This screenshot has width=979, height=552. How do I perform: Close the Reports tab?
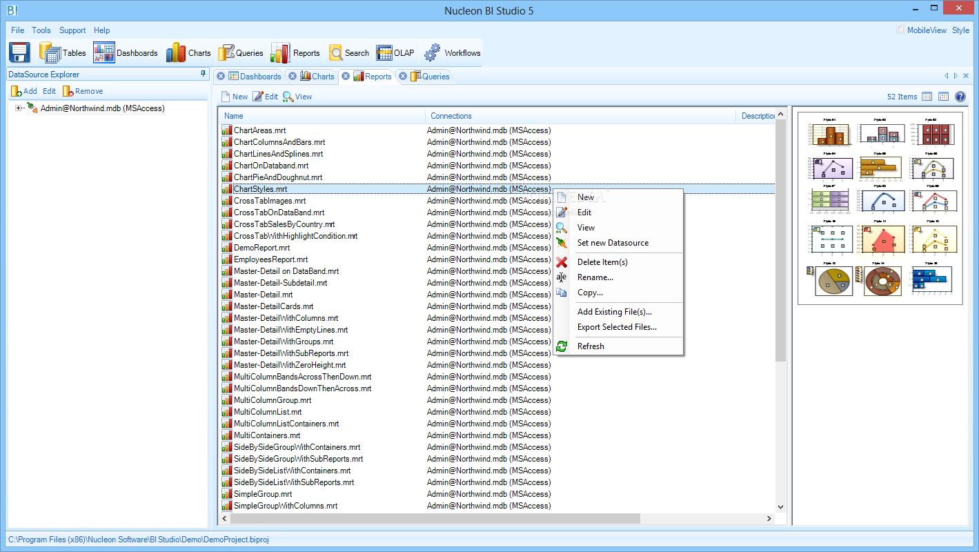[346, 77]
